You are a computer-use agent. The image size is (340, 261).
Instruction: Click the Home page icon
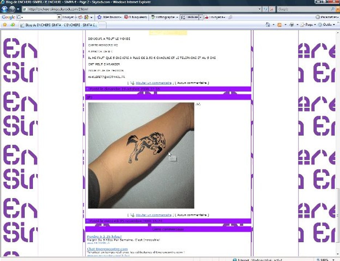click(268, 25)
